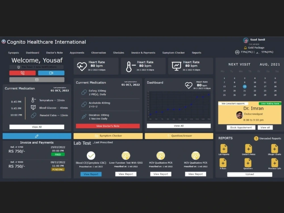
Task: Click the Panadol Extra pill icon
Action: pos(34,115)
